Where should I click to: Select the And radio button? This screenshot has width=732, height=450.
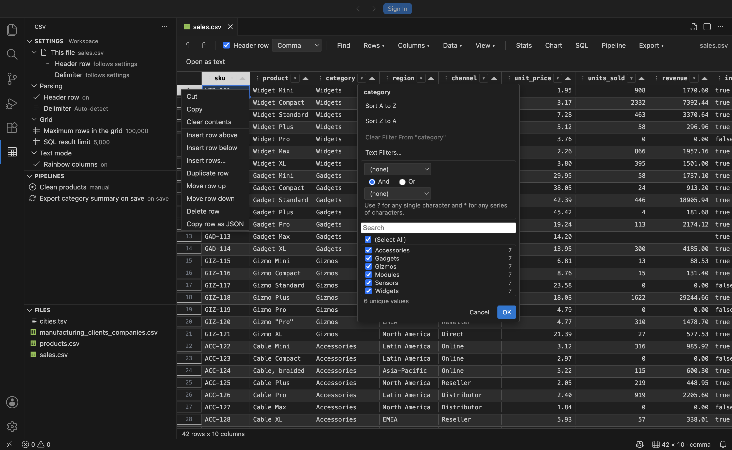[372, 182]
